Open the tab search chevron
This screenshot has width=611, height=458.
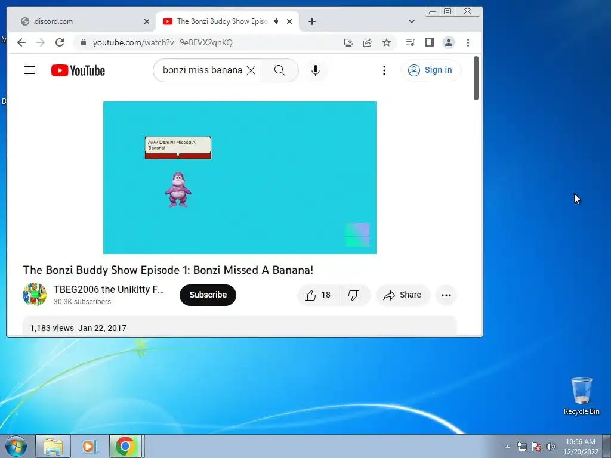[x=412, y=21]
